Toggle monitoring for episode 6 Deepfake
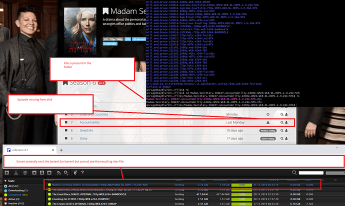Image resolution: width=345 pixels, height=206 pixels. point(66,130)
